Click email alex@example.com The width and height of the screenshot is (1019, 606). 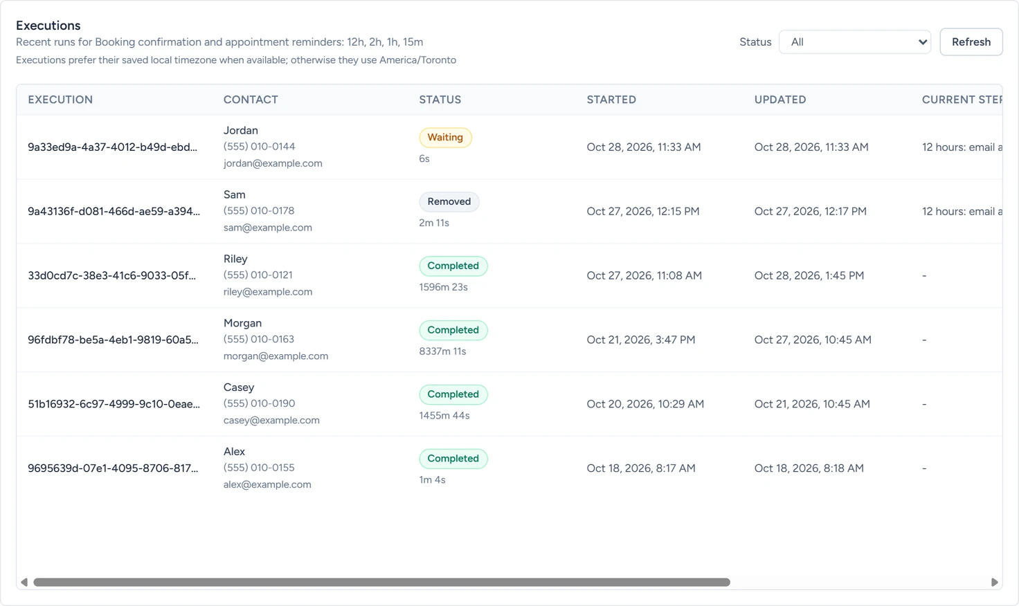(267, 486)
